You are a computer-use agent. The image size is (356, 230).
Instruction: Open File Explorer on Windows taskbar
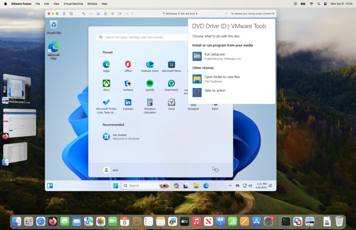[196, 186]
